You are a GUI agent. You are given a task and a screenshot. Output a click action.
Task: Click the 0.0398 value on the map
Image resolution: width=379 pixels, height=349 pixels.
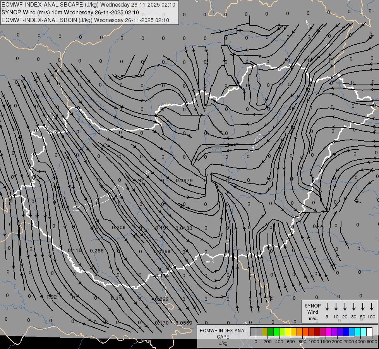tap(162, 251)
